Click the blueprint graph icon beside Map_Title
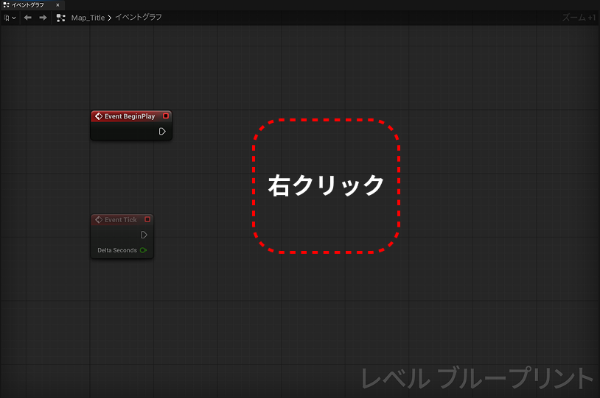600x398 pixels. [61, 18]
